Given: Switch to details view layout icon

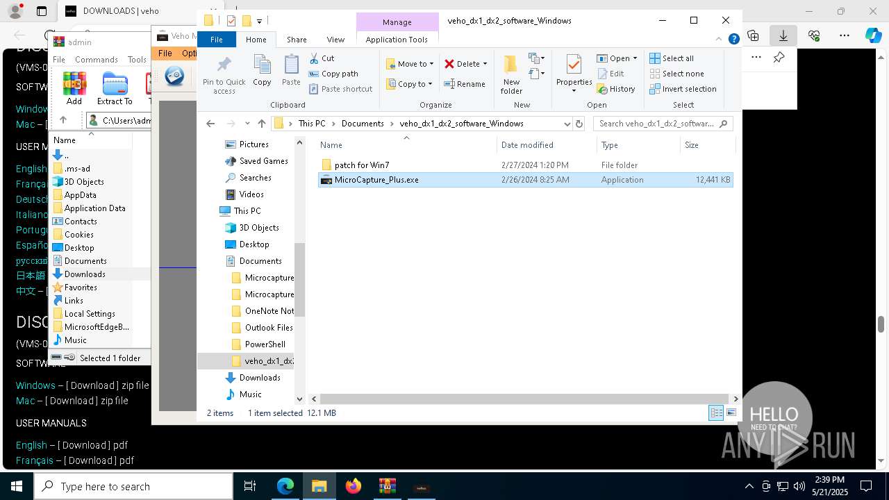Looking at the screenshot, I should pos(716,413).
